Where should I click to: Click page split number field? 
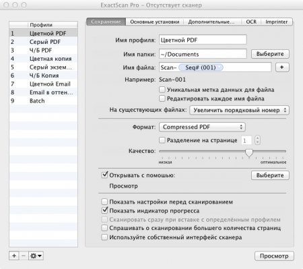pyautogui.click(x=246, y=140)
